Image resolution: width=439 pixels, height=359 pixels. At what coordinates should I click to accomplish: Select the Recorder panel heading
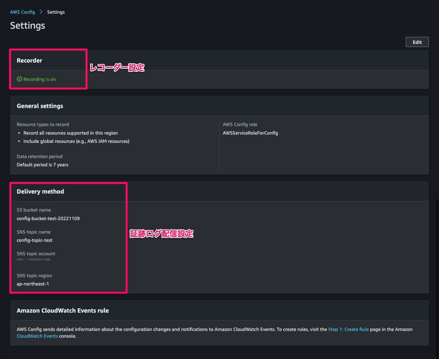coord(29,60)
